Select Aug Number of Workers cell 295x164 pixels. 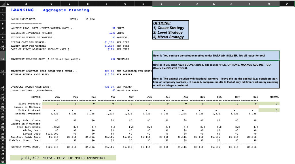pyautogui.click(x=180, y=107)
